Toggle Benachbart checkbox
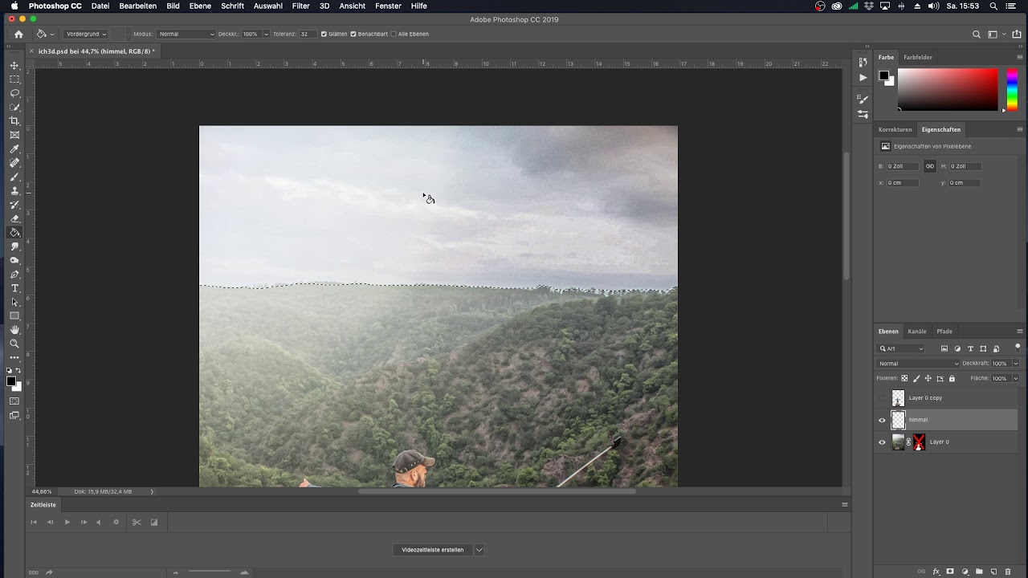Image resolution: width=1028 pixels, height=578 pixels. pos(353,34)
